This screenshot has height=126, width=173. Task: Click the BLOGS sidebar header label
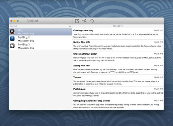pos(13,26)
